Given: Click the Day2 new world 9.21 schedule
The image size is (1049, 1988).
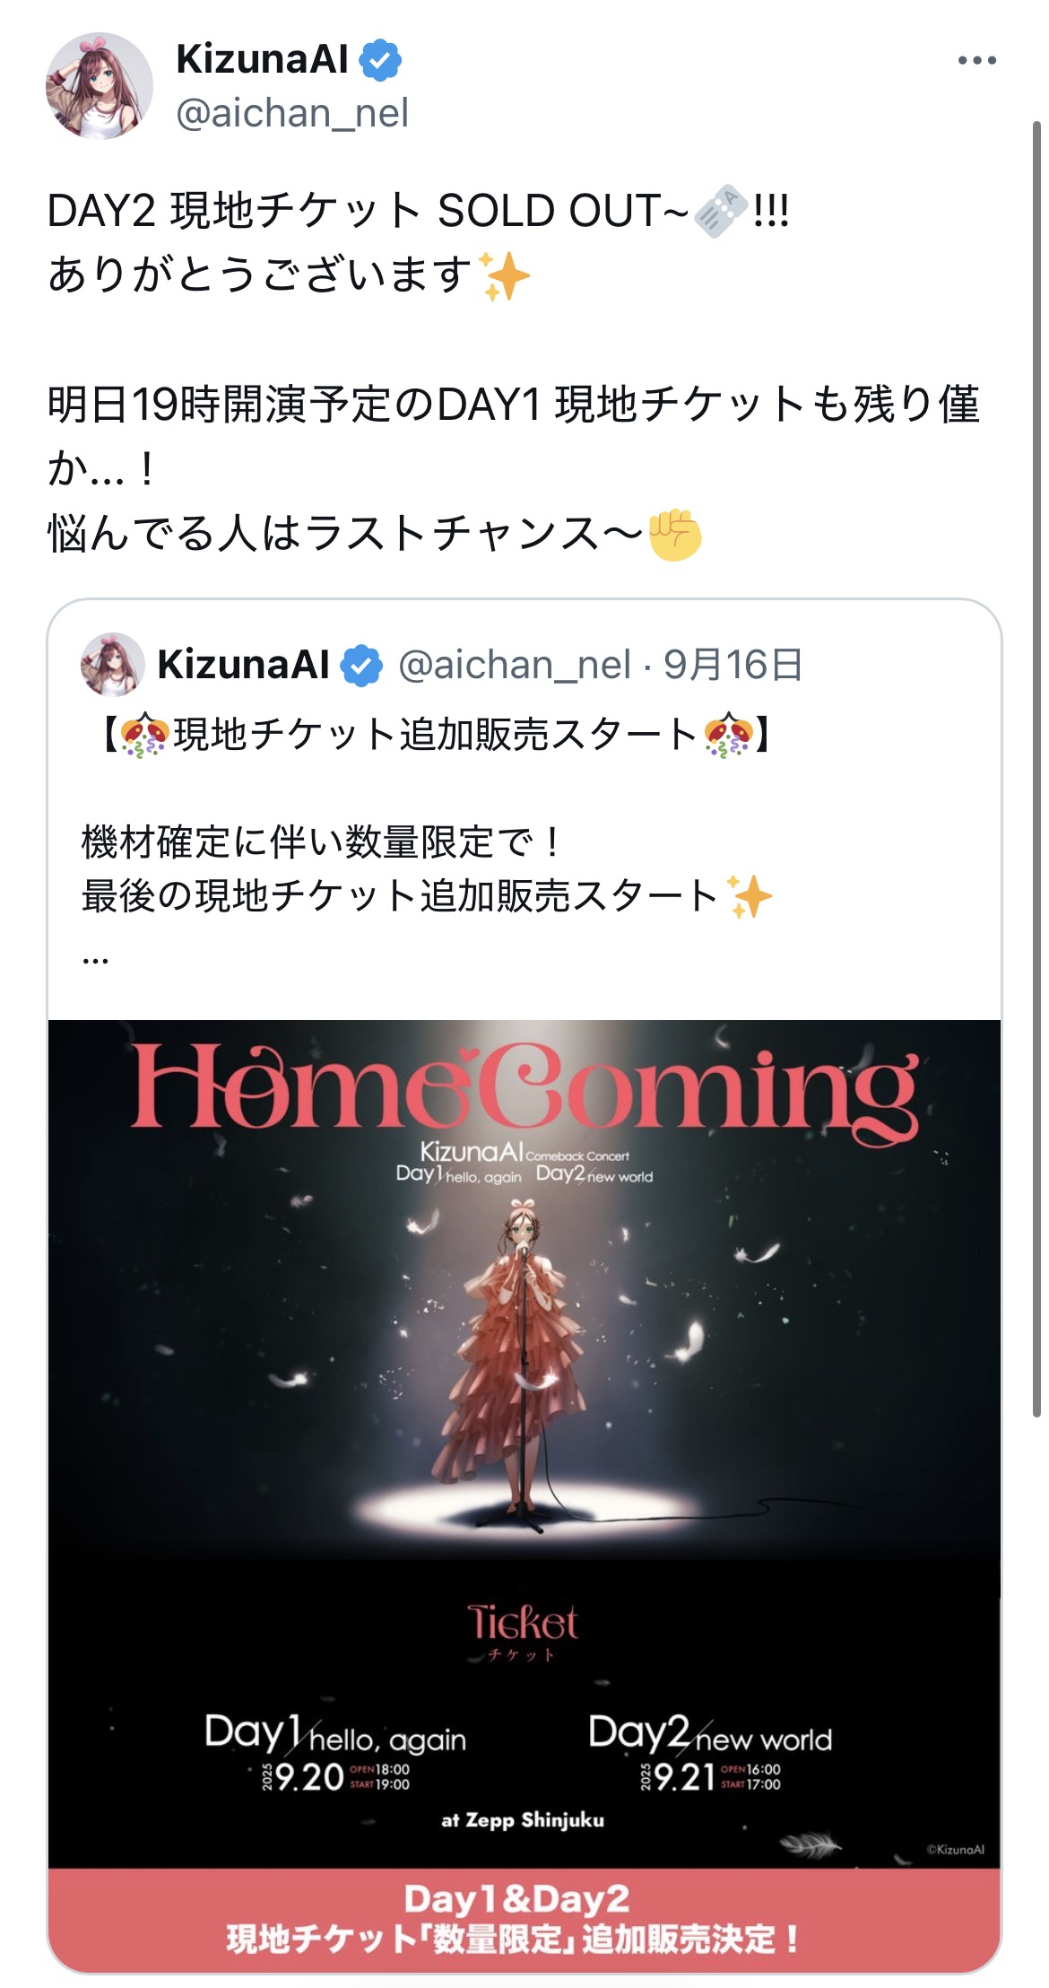Looking at the screenshot, I should tap(710, 1752).
